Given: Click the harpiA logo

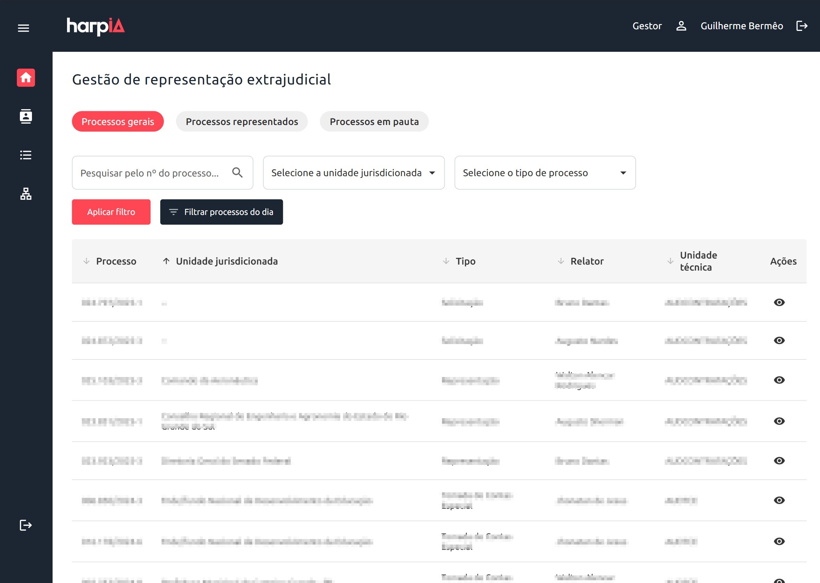Looking at the screenshot, I should [96, 26].
